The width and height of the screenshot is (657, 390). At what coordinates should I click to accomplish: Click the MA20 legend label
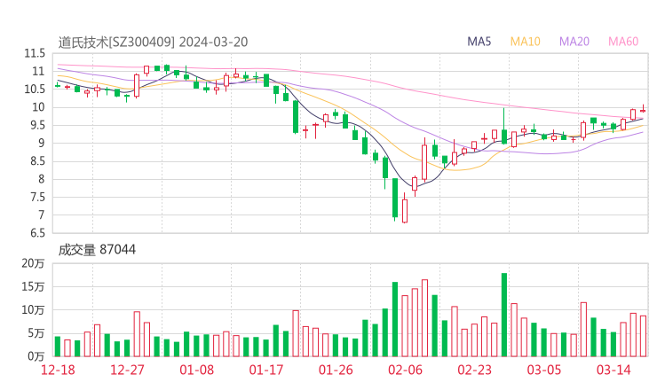(574, 42)
